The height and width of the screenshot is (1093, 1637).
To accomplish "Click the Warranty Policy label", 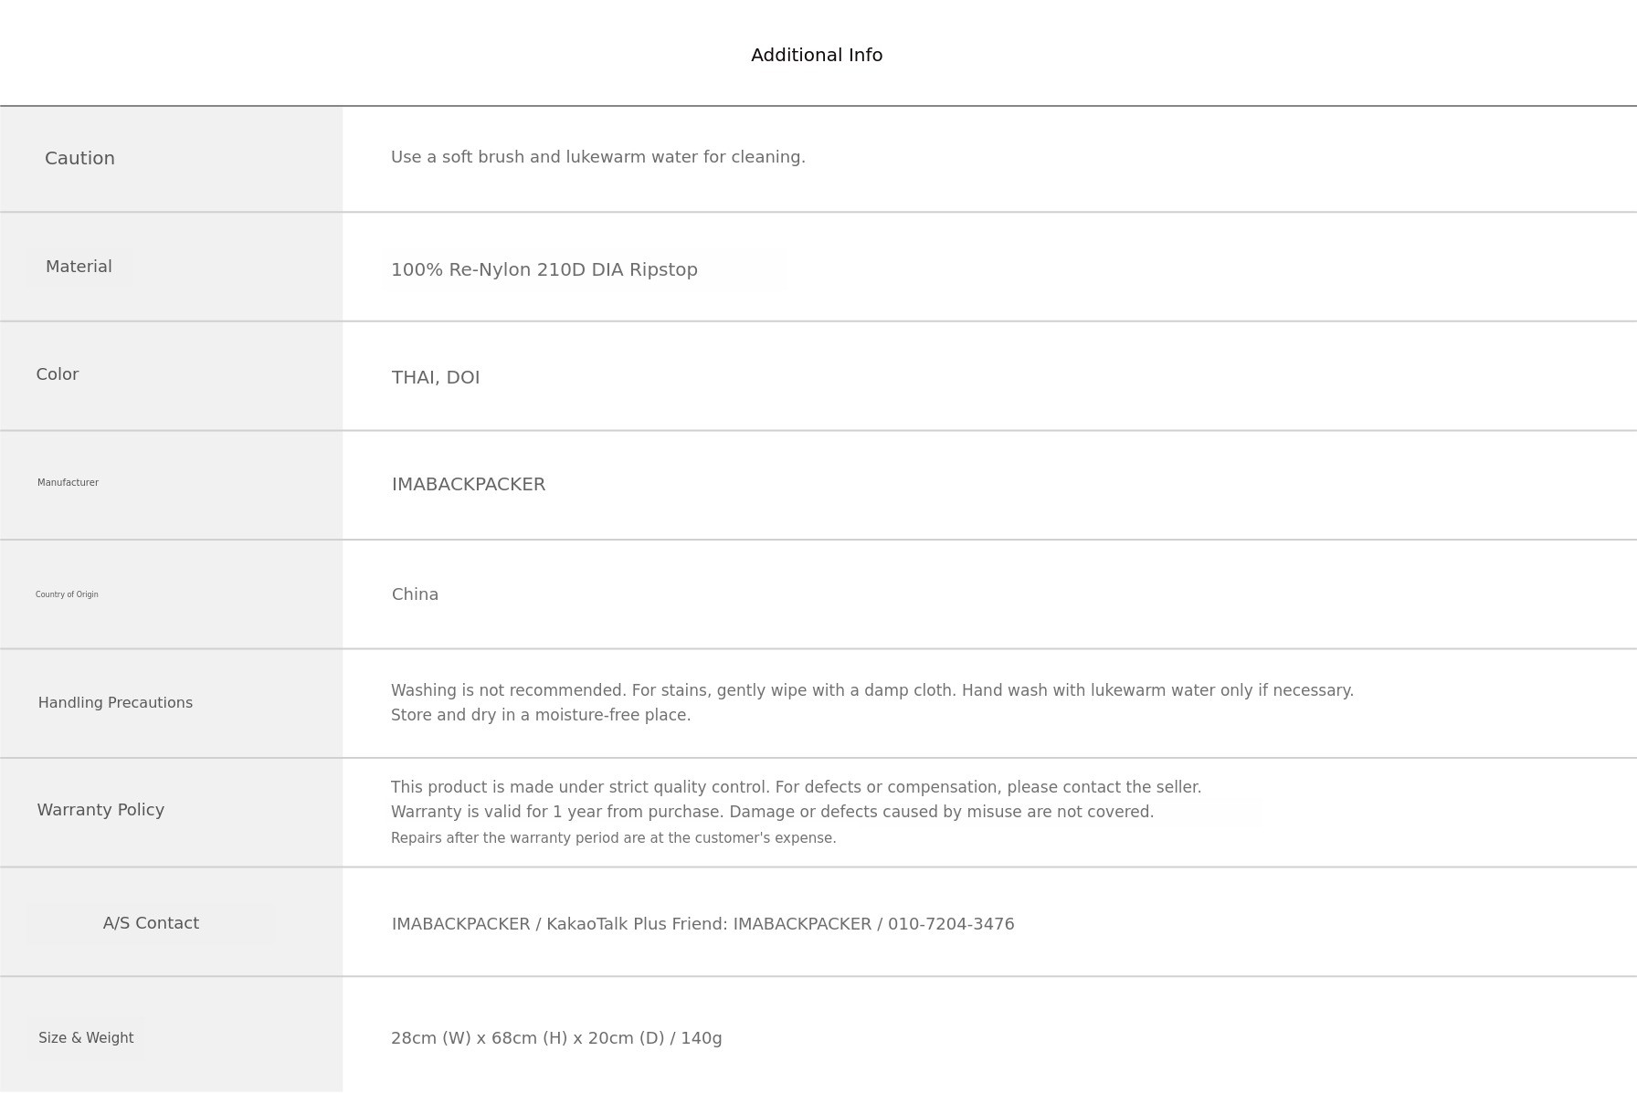I will pyautogui.click(x=100, y=810).
